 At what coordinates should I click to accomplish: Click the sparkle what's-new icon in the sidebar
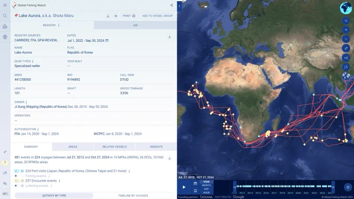5,152
